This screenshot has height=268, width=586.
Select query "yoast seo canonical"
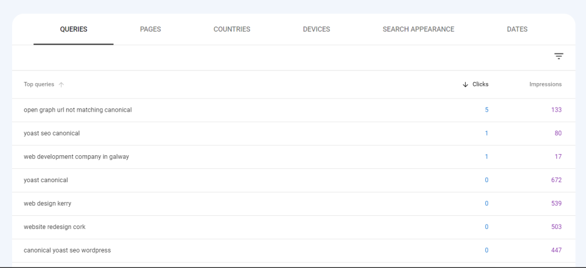tap(52, 133)
